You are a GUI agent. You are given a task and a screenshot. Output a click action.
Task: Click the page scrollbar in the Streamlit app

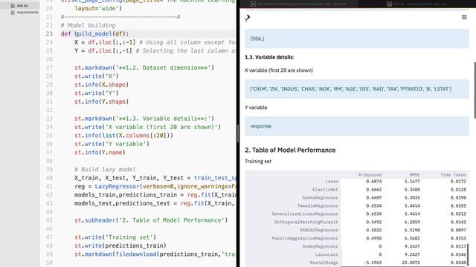(475, 90)
